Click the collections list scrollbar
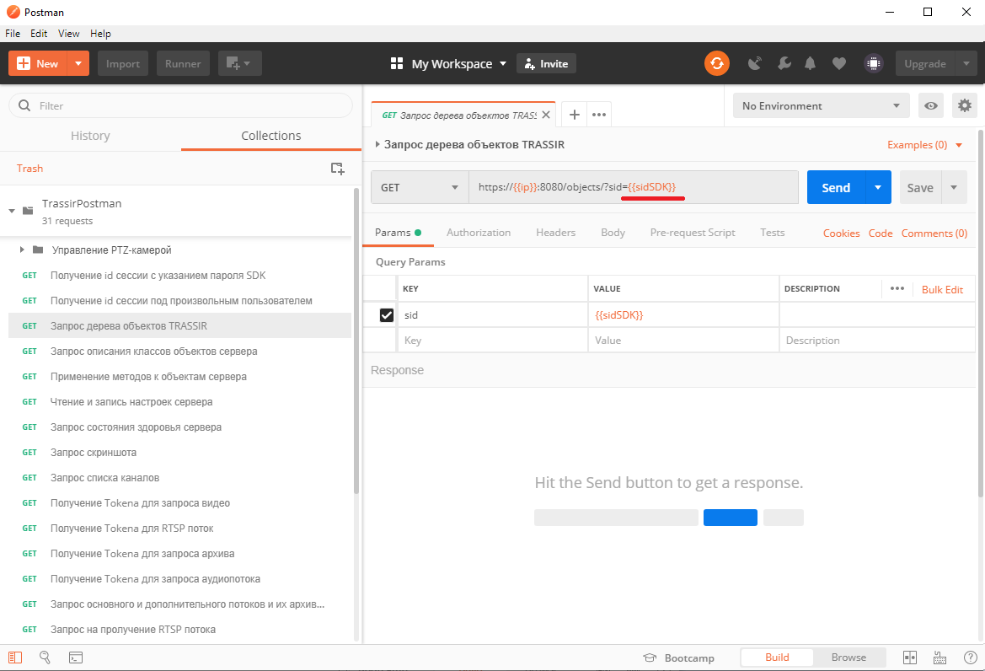Viewport: 985px width, 671px height. click(356, 339)
